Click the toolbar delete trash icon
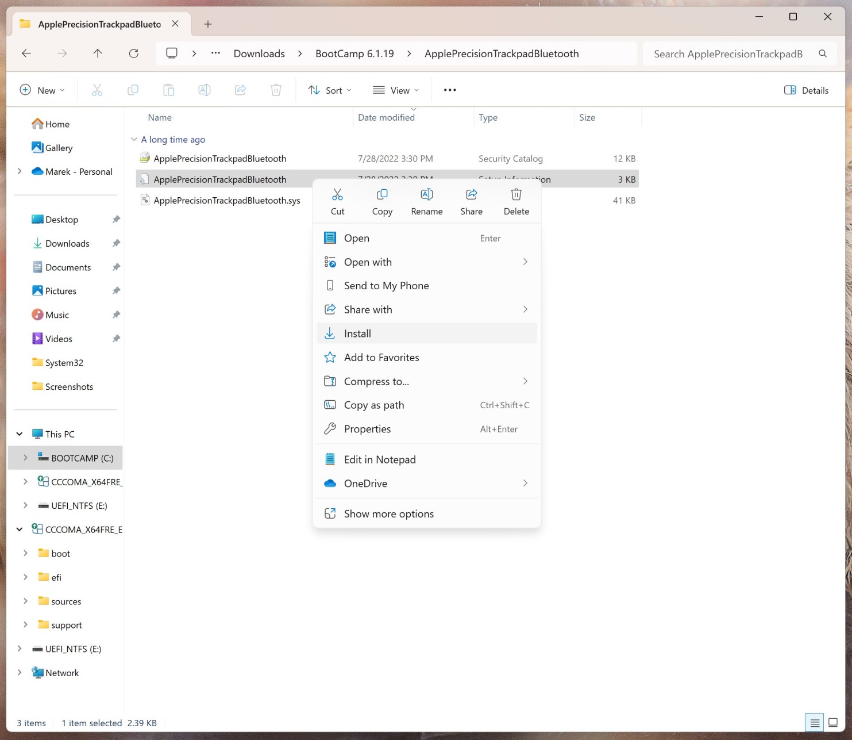852x740 pixels. click(x=276, y=90)
